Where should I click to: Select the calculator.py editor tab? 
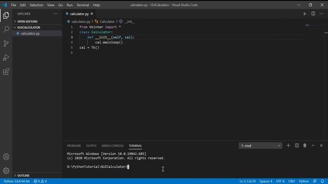[x=79, y=14]
